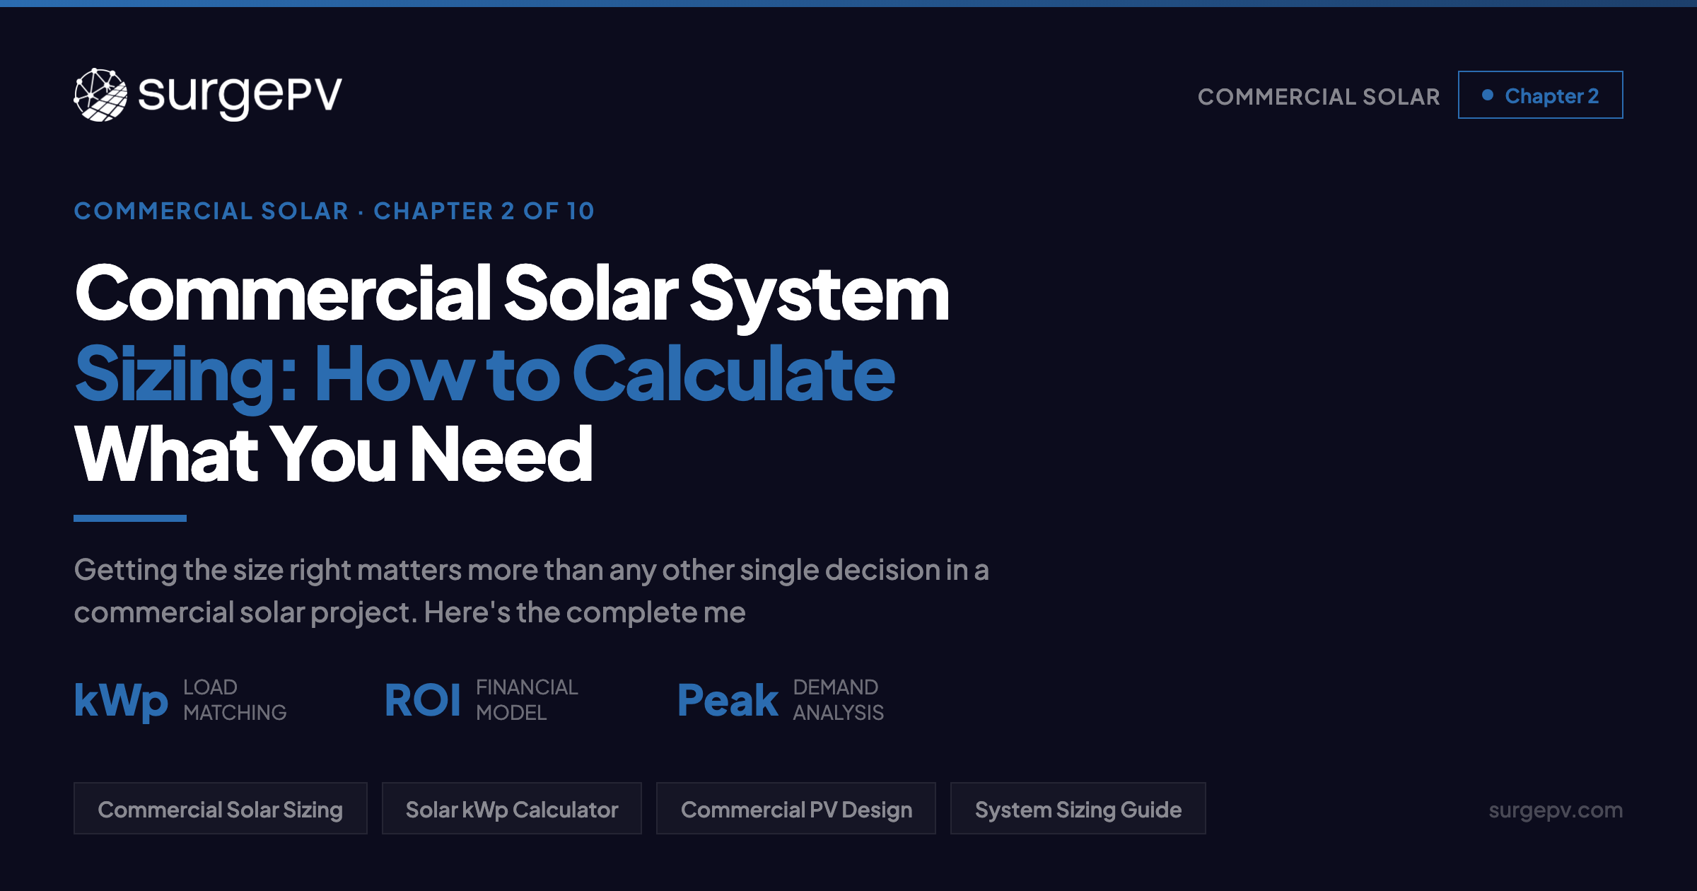Switch to the Commercial Solar Sizing tab

click(x=221, y=808)
